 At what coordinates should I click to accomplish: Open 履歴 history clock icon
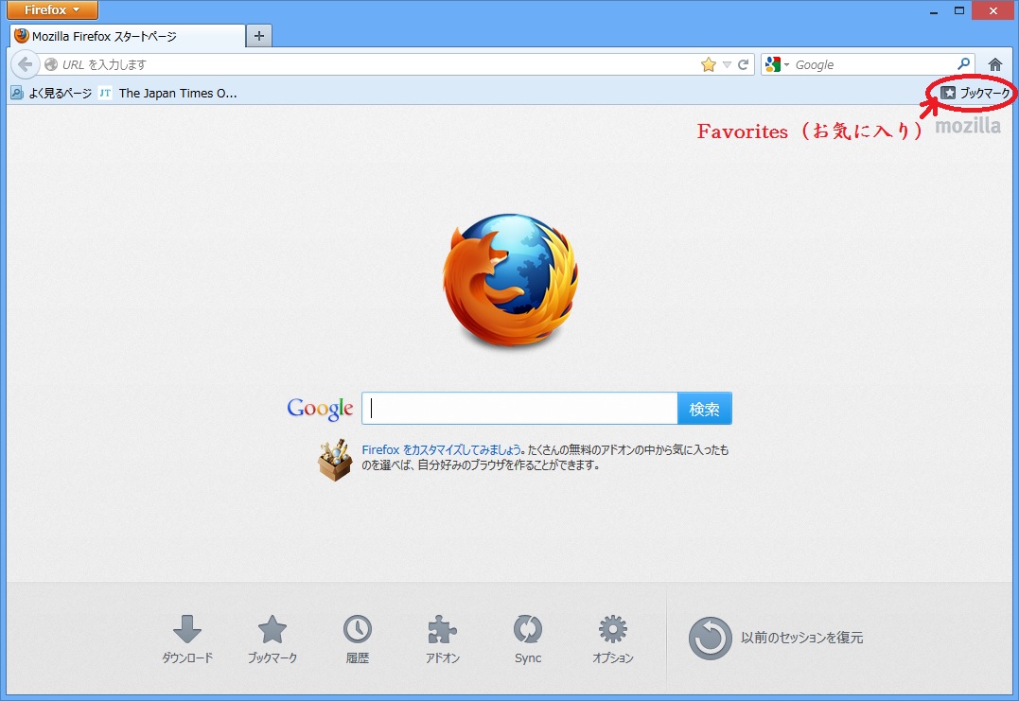pos(358,639)
